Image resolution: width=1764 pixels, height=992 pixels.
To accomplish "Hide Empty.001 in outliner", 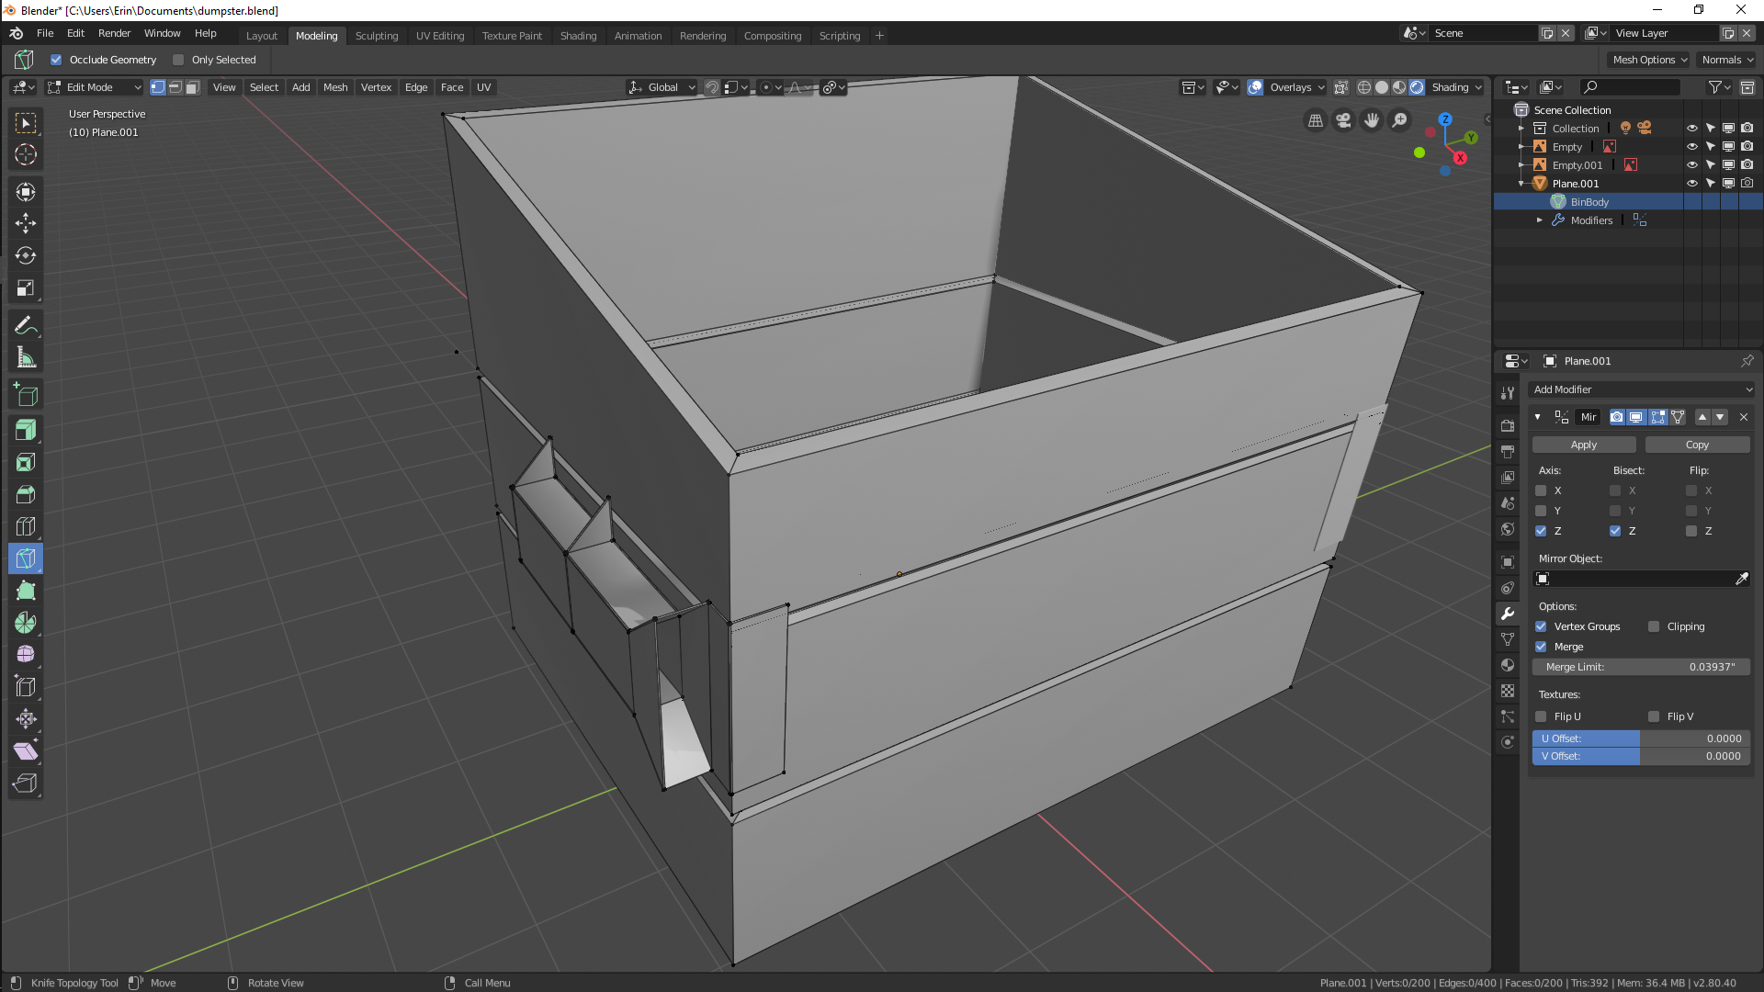I will (1691, 165).
